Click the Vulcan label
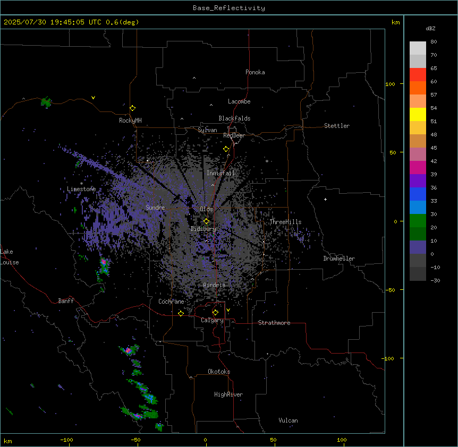458x447 pixels. [x=289, y=420]
